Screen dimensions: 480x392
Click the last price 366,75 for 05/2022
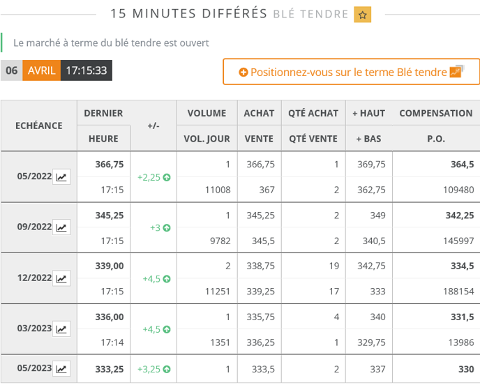(110, 164)
